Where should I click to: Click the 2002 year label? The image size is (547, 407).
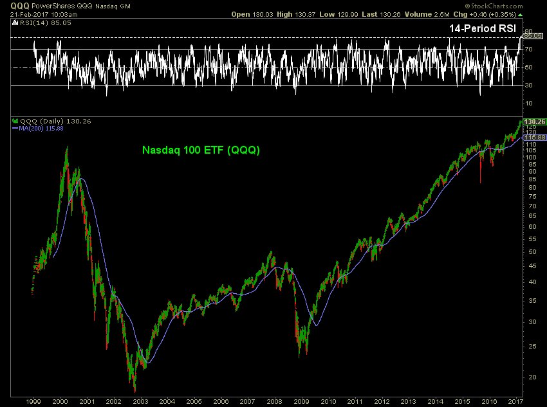click(x=113, y=401)
